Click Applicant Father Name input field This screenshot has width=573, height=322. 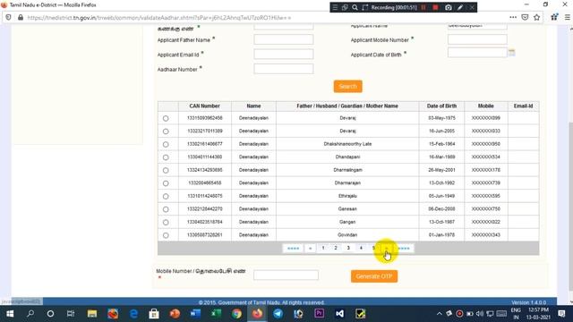(284, 39)
